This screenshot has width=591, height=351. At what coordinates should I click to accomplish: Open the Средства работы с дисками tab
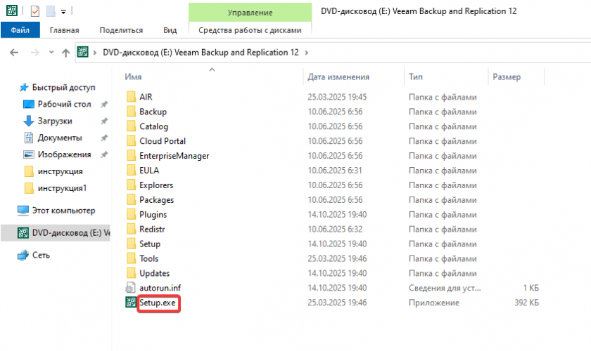click(250, 30)
